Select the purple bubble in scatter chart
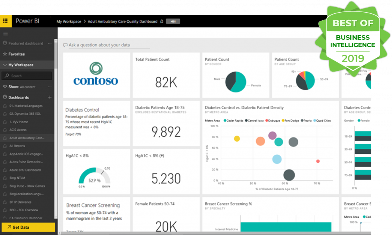 (x=272, y=135)
